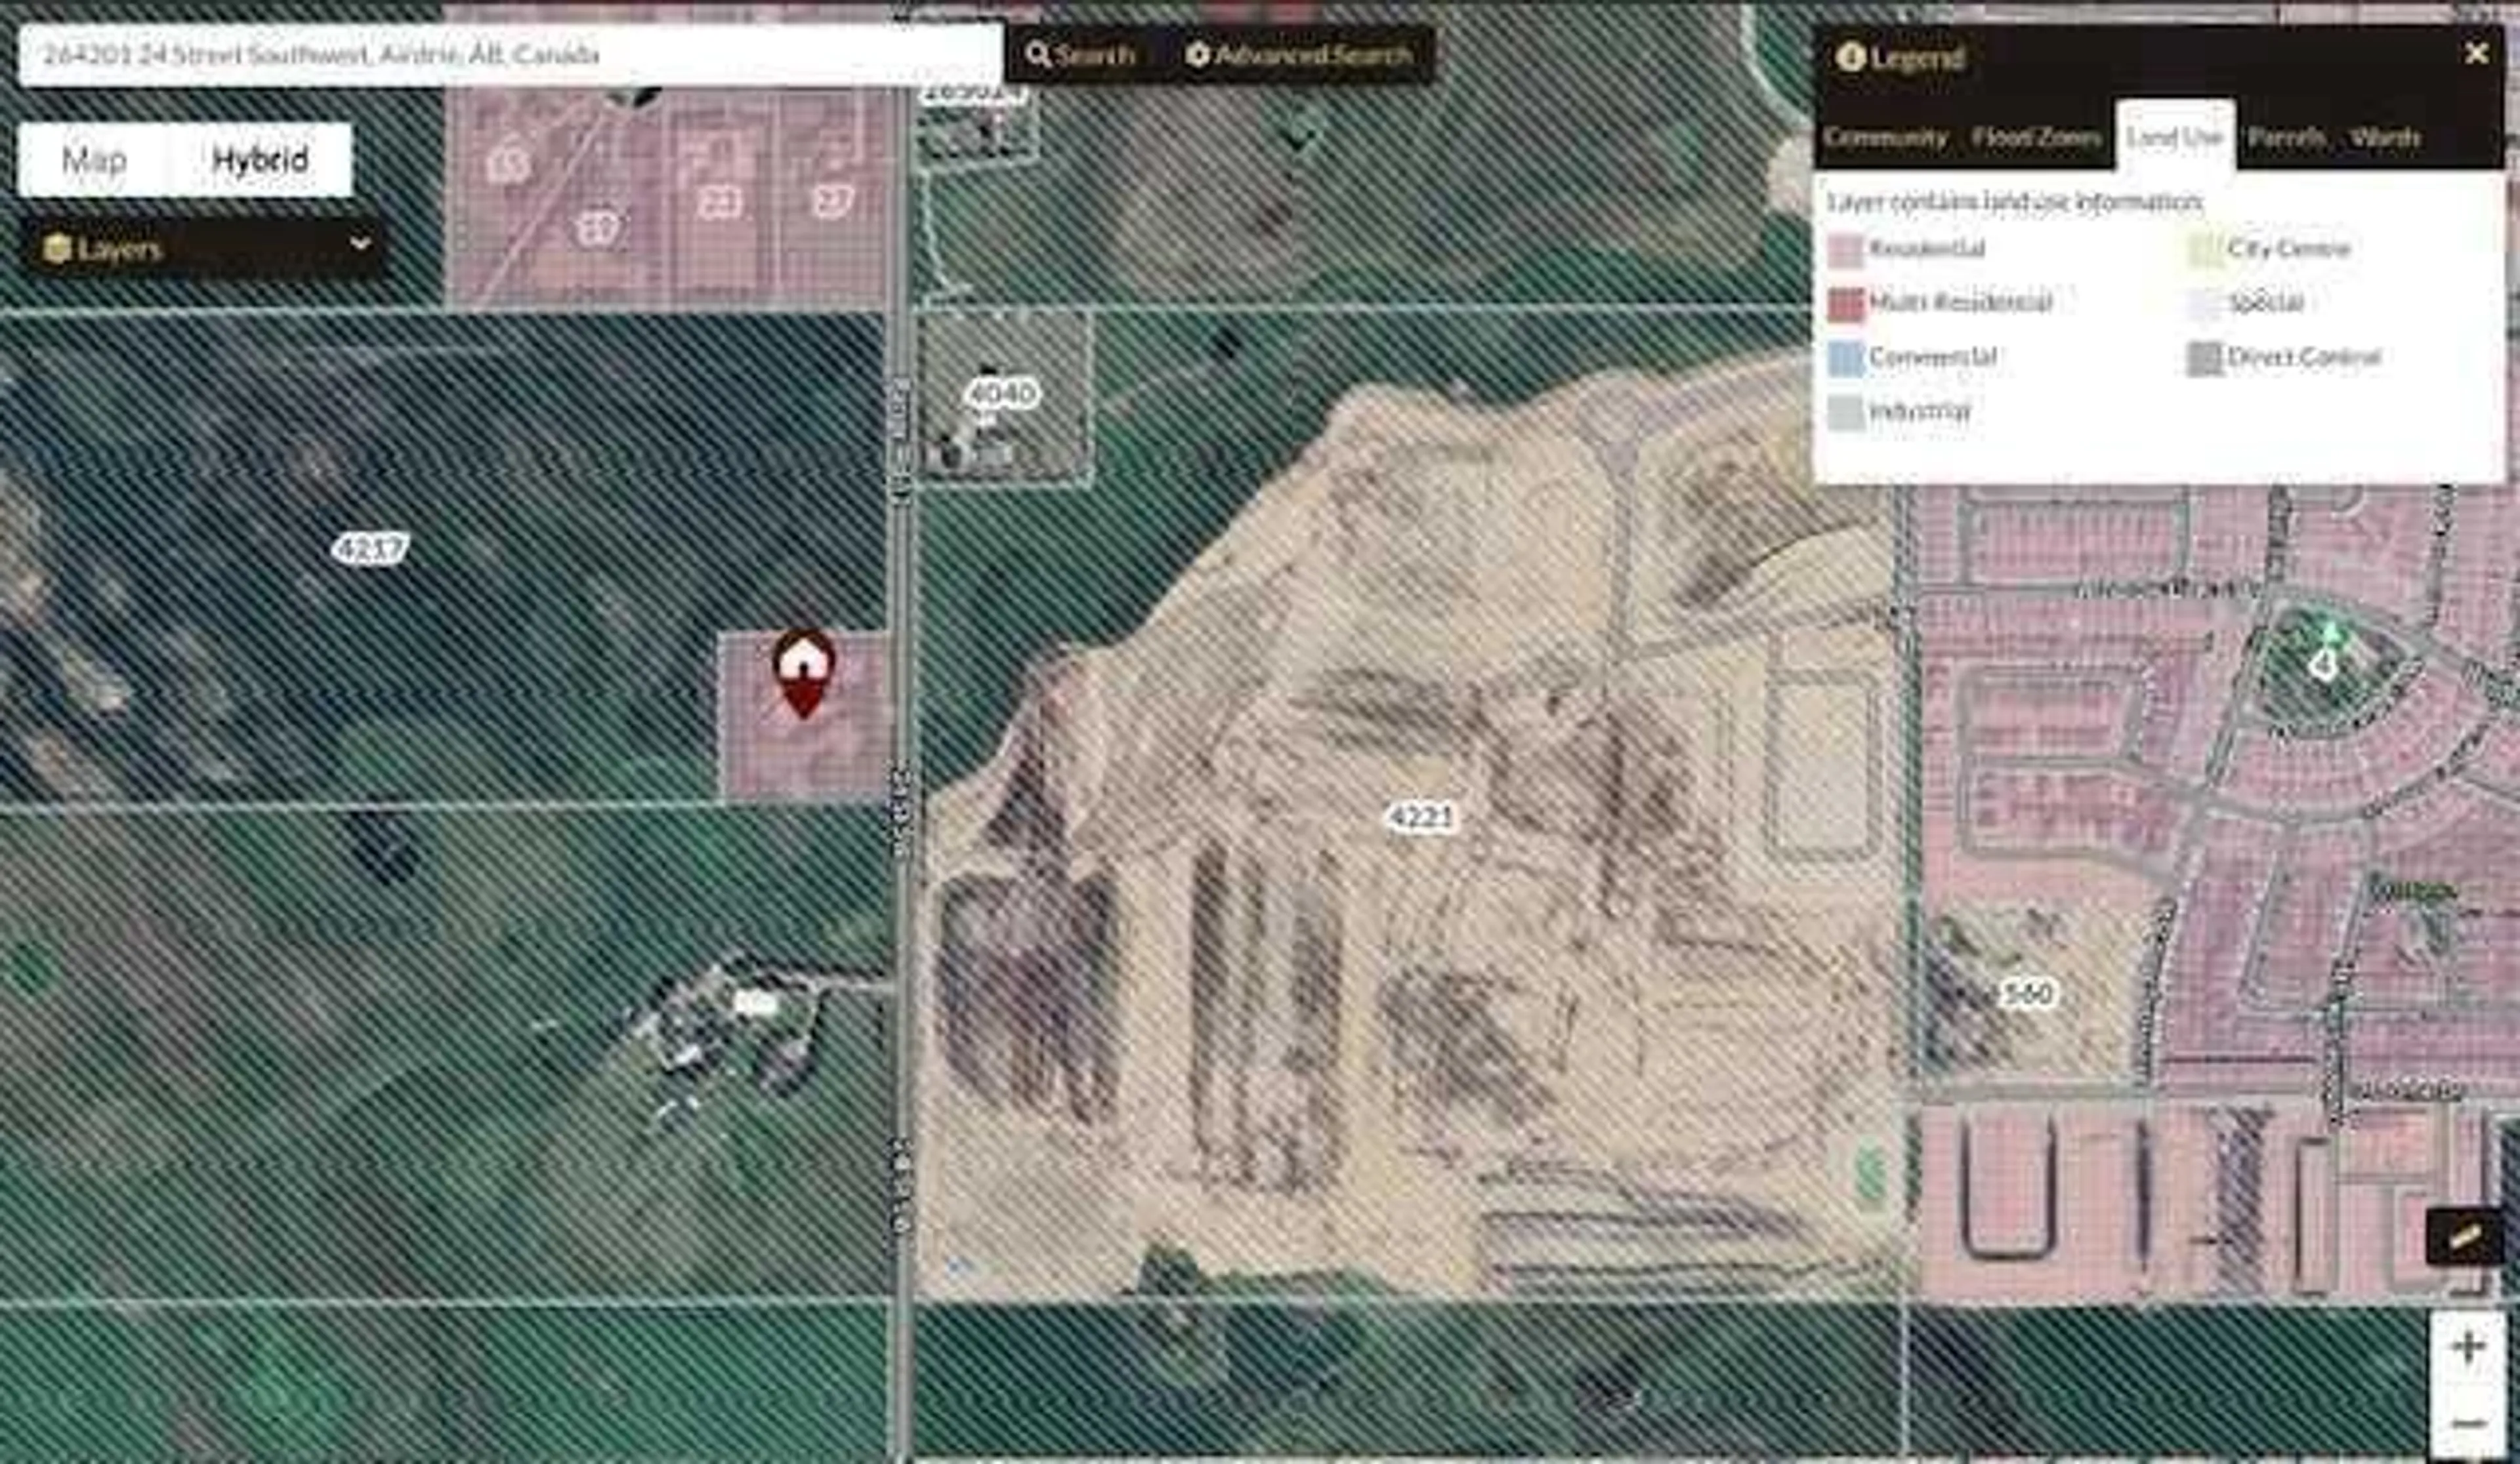The height and width of the screenshot is (1464, 2520).
Task: Switch to Map view
Action: click(x=94, y=160)
